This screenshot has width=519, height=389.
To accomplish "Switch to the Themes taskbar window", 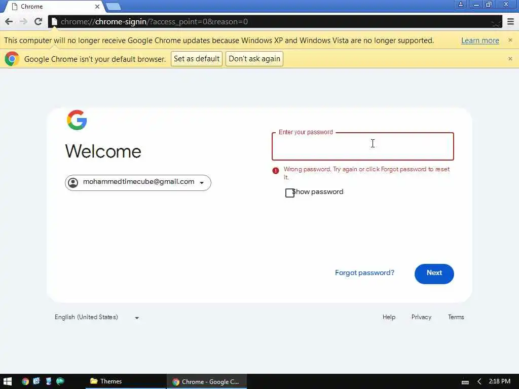I will (125, 381).
